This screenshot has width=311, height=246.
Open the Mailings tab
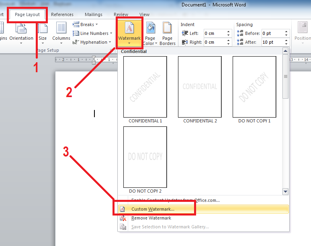(93, 15)
